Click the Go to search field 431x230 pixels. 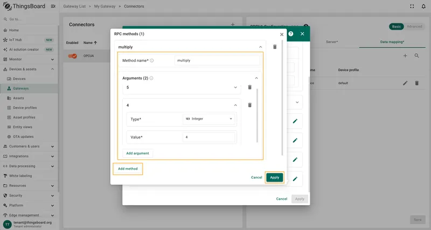point(30,19)
